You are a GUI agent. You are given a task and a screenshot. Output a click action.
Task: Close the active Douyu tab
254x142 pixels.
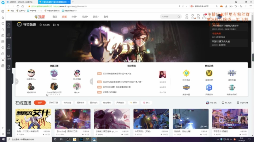(69, 2)
